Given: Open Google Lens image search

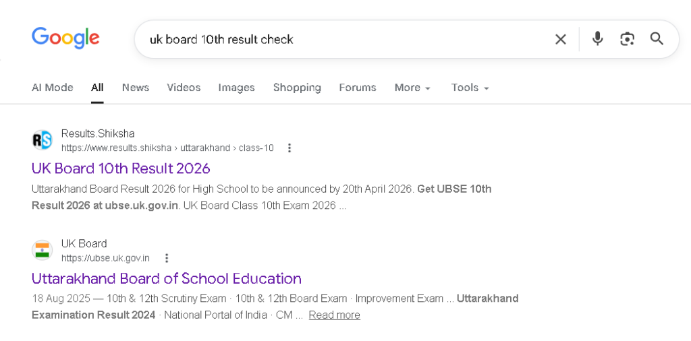Looking at the screenshot, I should (628, 39).
